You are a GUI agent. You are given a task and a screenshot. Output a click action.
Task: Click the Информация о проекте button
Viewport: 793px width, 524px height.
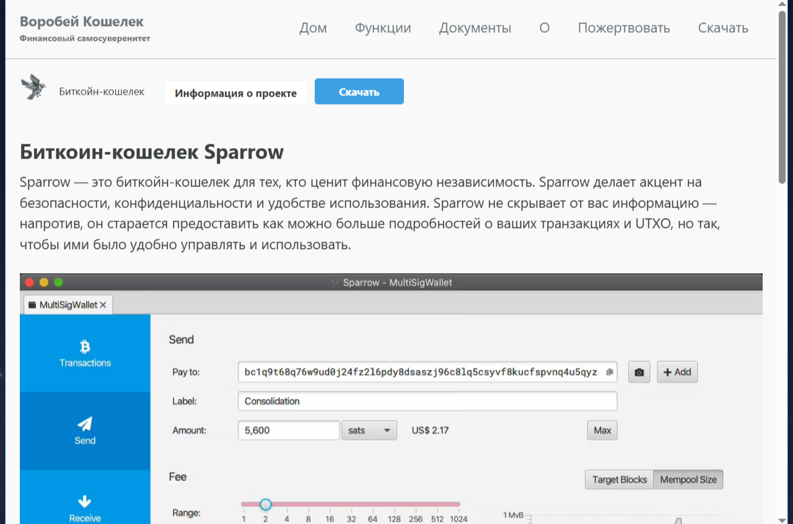pyautogui.click(x=235, y=94)
